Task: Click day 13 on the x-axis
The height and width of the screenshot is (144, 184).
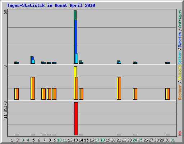Action: [x=75, y=140]
